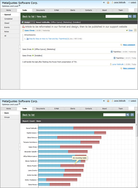Viewport: 138px width, 188px height.
Task: Open the help question-mark icon in report header
Action: pos(132,115)
